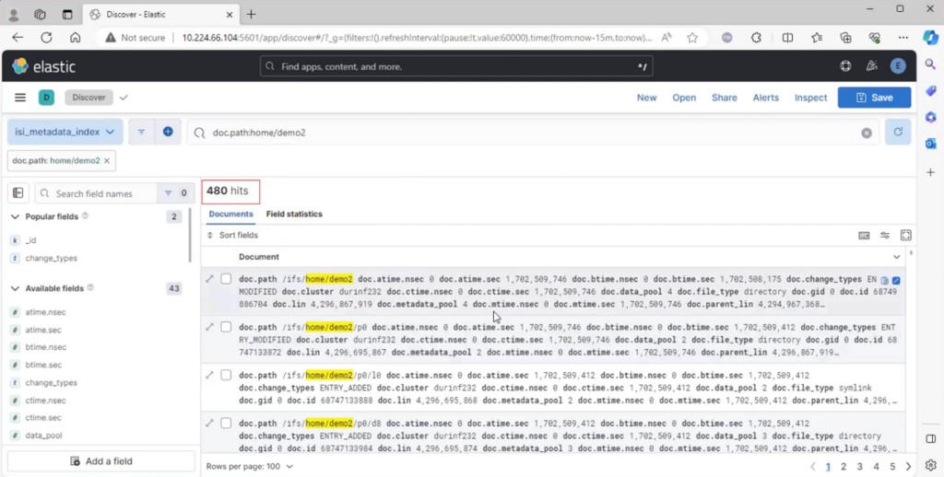Open display options for the table
The height and width of the screenshot is (477, 944).
(x=885, y=236)
